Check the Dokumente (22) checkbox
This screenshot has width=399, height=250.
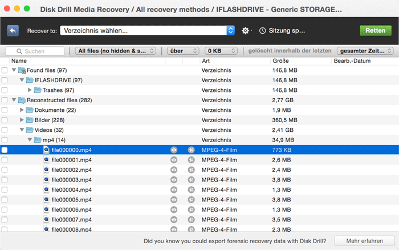pyautogui.click(x=5, y=110)
